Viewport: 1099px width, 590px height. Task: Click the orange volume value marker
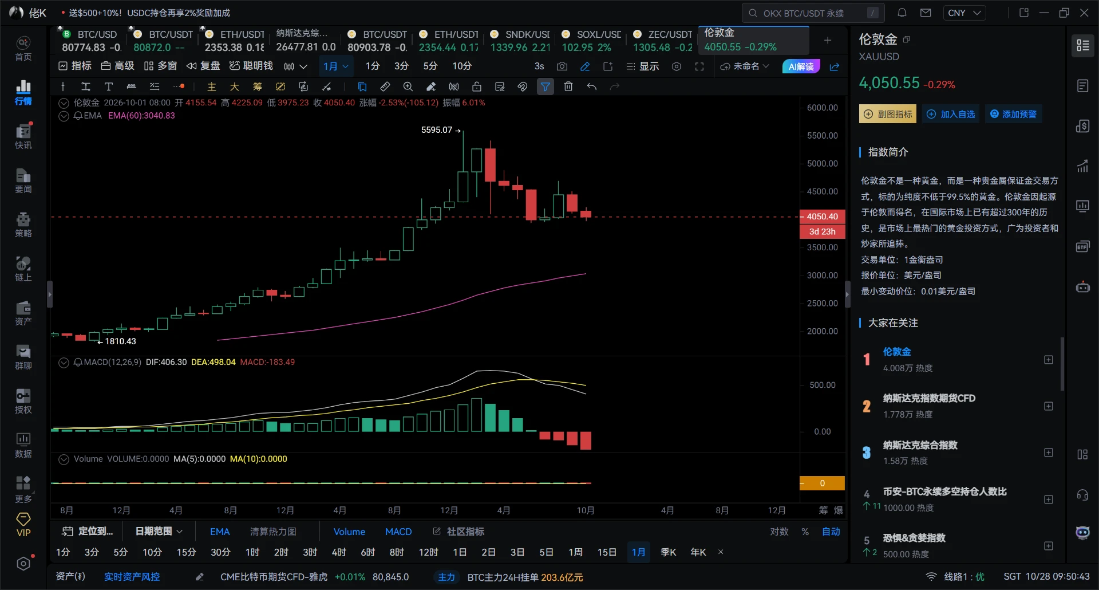[x=822, y=483]
